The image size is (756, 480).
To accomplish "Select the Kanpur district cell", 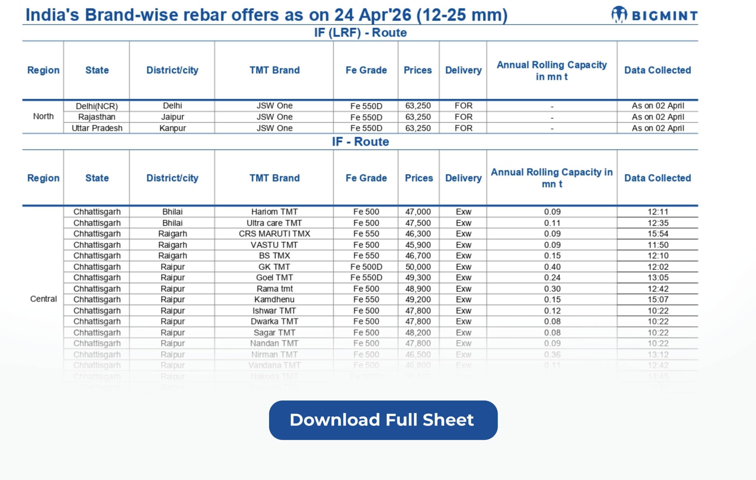I will pyautogui.click(x=172, y=128).
